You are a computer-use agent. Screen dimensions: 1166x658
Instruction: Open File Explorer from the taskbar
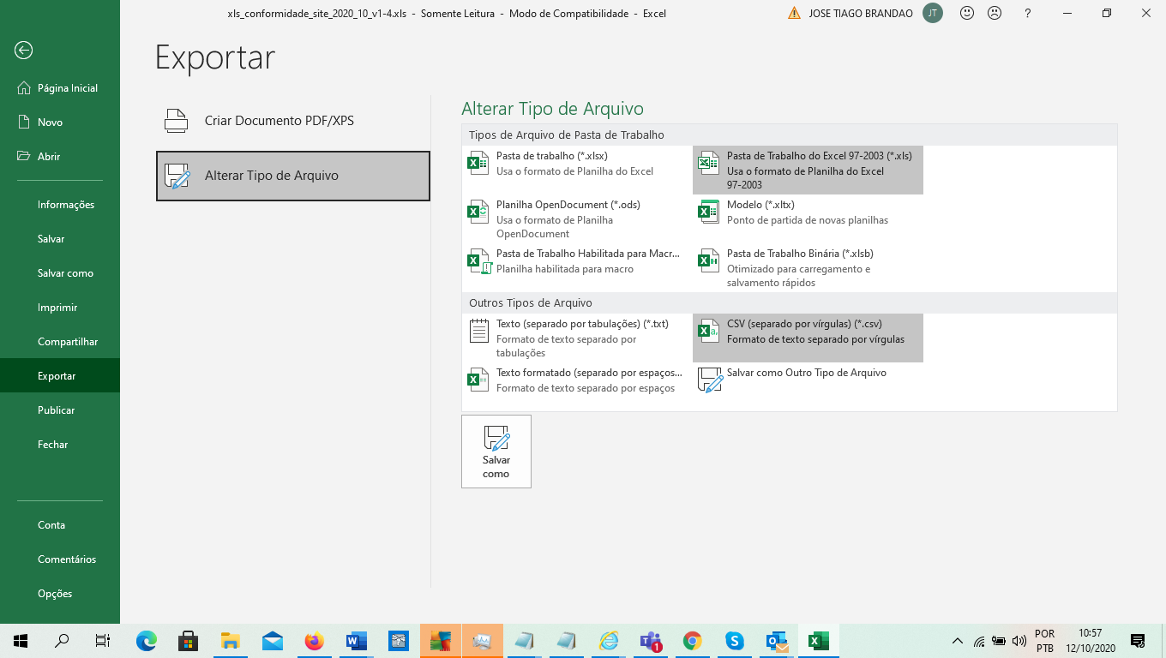point(231,640)
